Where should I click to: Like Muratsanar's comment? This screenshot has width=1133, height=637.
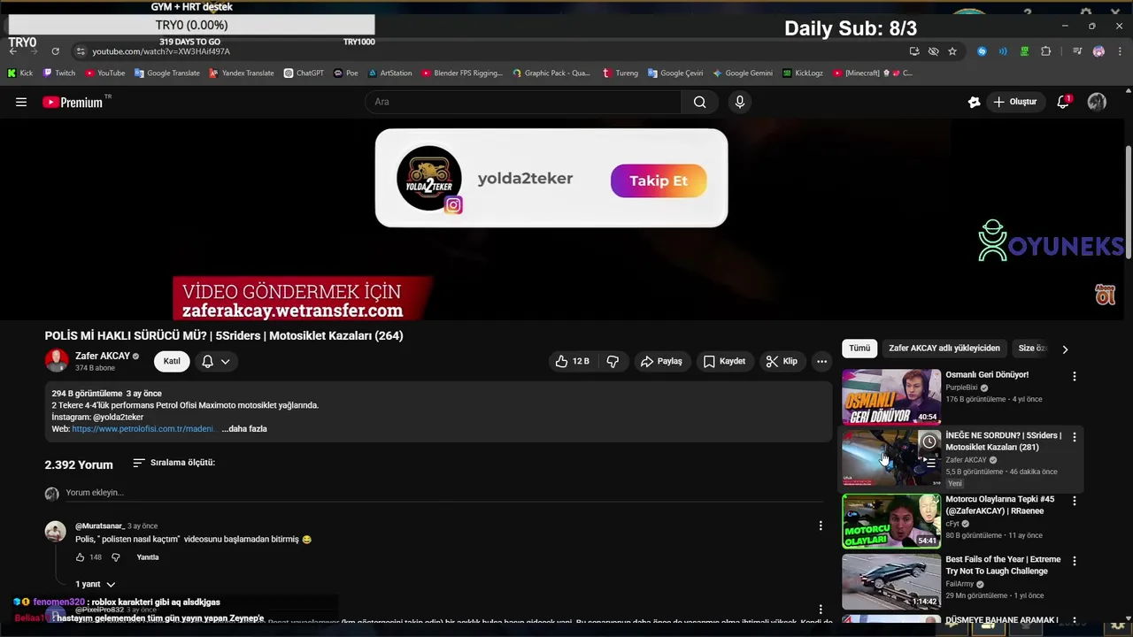click(x=80, y=557)
